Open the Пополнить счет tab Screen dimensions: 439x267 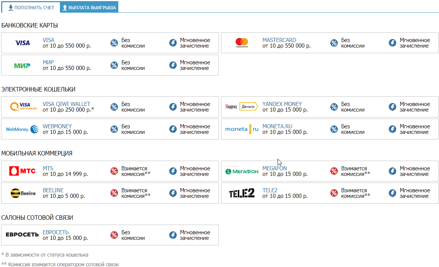tap(31, 7)
